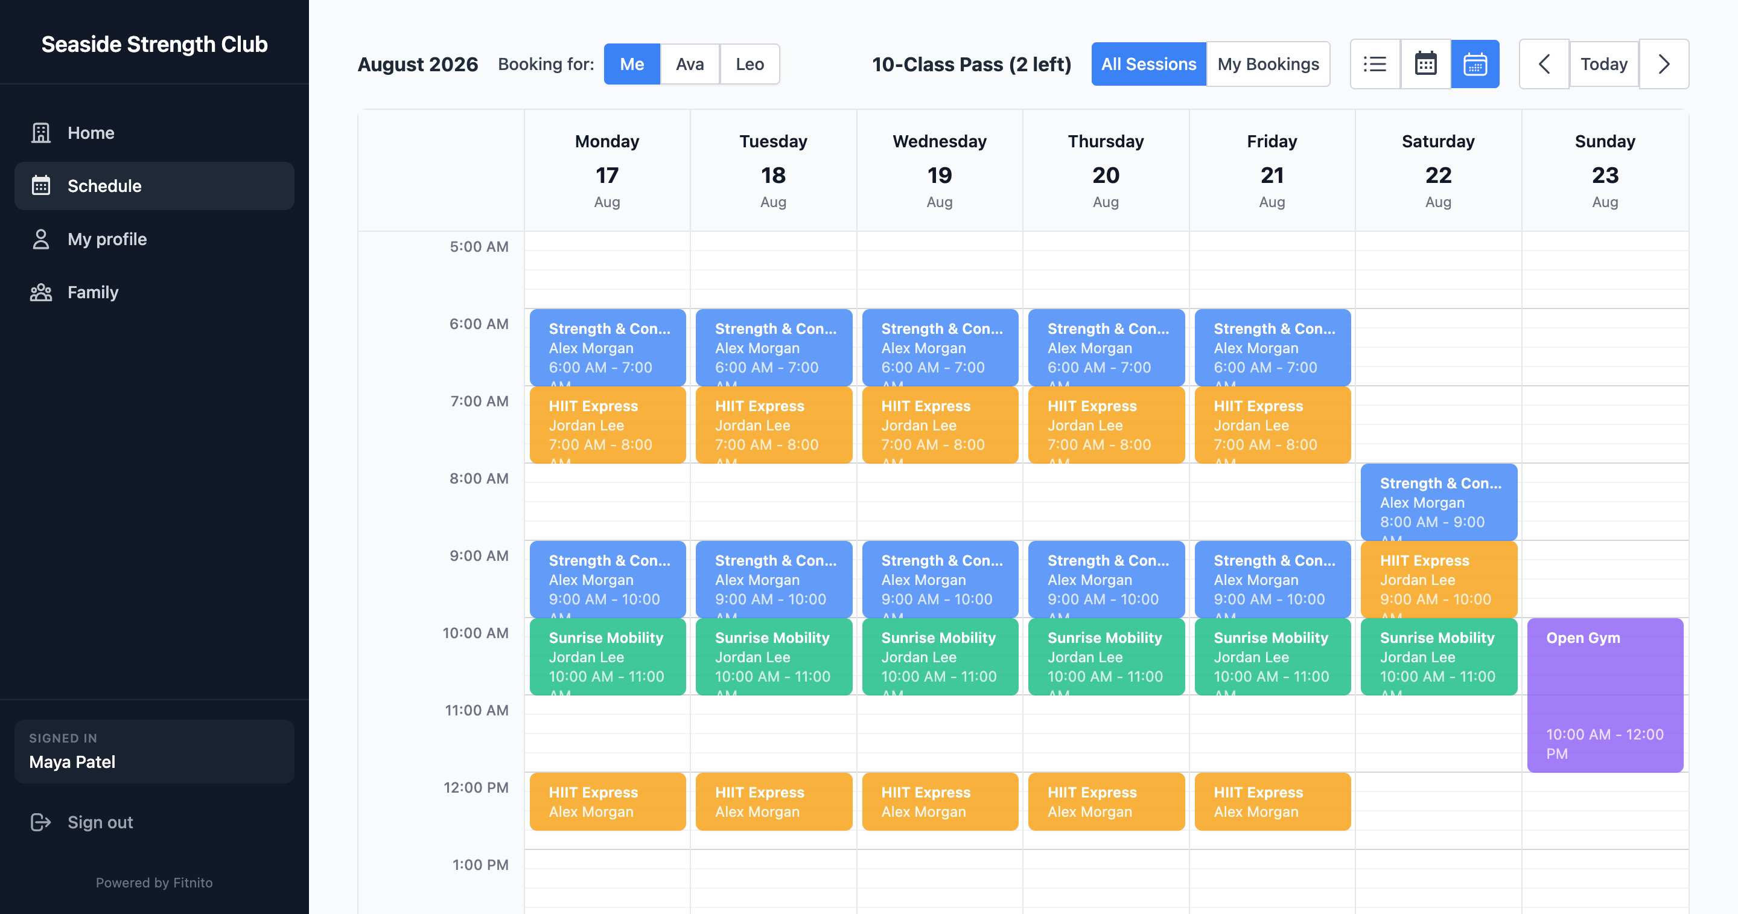Image resolution: width=1738 pixels, height=914 pixels.
Task: Open Sunday Open Gym session
Action: coord(1606,695)
